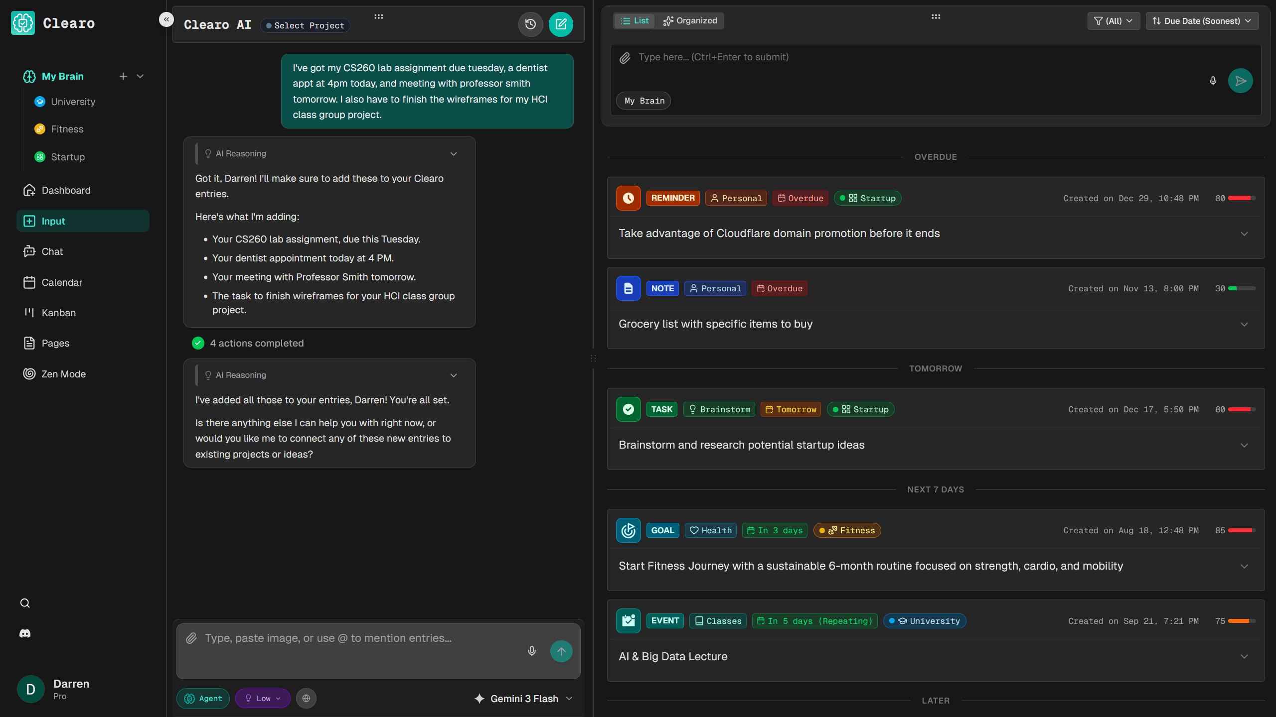Click the My Brain chip in entry input
Screen dimensions: 1276x717
coord(643,101)
